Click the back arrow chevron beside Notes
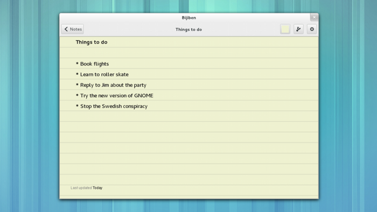 coord(66,29)
